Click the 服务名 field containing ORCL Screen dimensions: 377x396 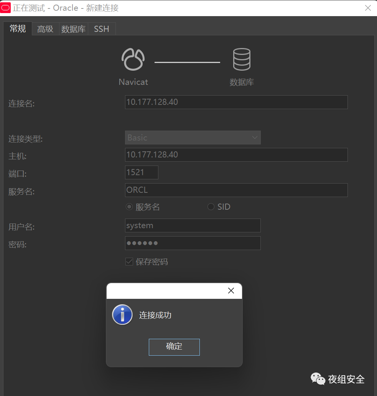click(x=236, y=190)
